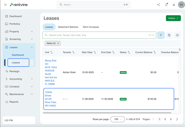Click the filter funnel icon
The width and height of the screenshot is (185, 127).
[161, 35]
